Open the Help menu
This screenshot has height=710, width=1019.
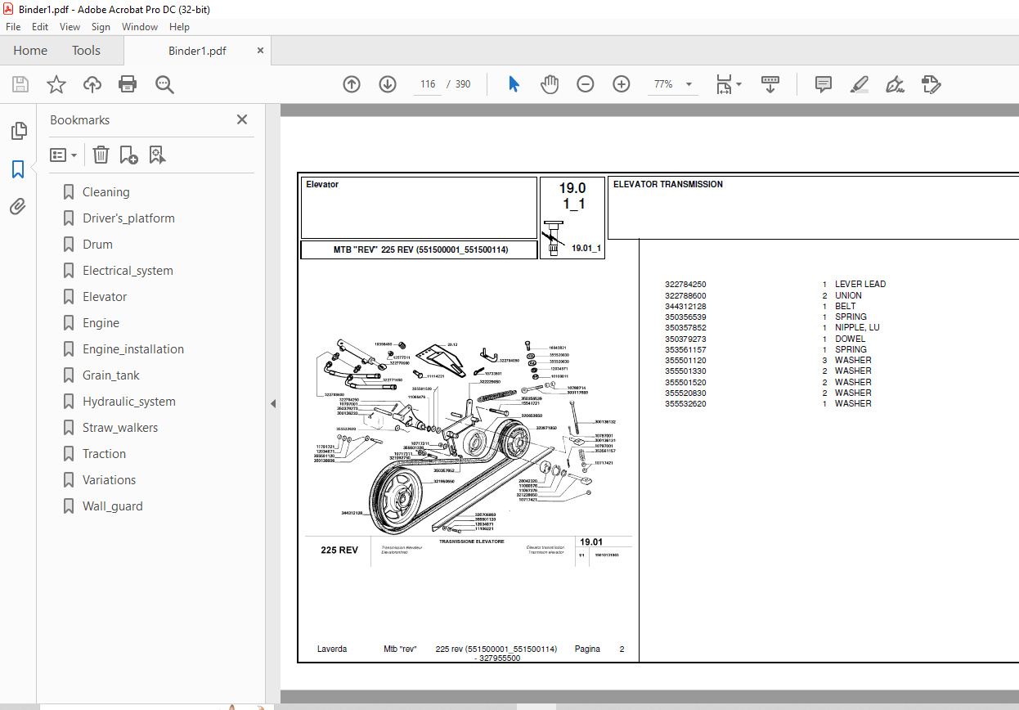coord(179,27)
